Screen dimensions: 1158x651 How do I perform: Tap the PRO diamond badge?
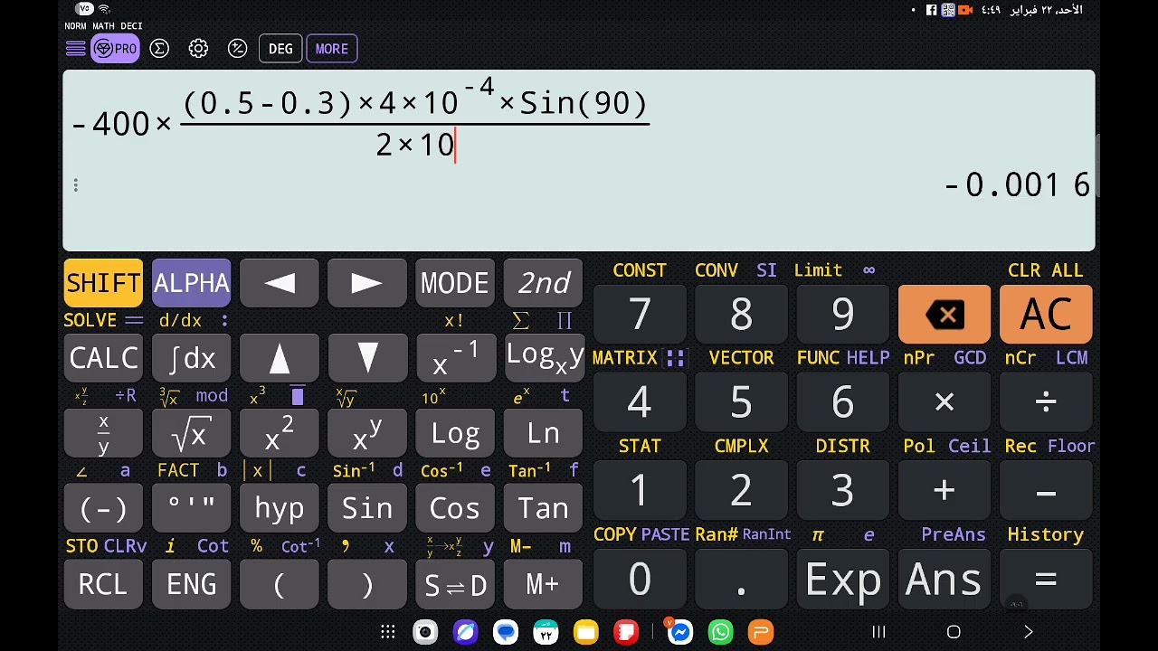click(115, 49)
